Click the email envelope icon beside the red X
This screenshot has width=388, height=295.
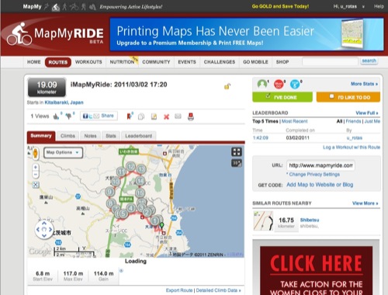coord(178,116)
